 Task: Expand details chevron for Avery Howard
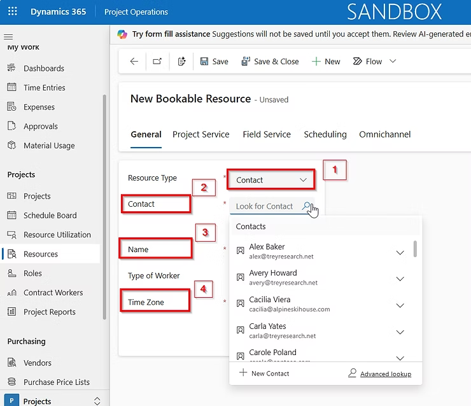pyautogui.click(x=400, y=279)
